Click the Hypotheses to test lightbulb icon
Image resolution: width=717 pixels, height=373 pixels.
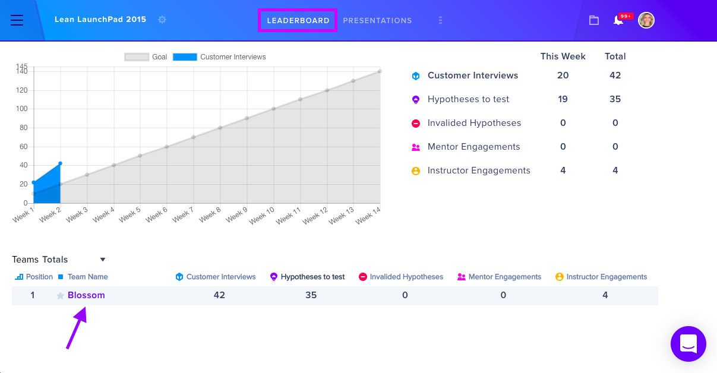416,99
